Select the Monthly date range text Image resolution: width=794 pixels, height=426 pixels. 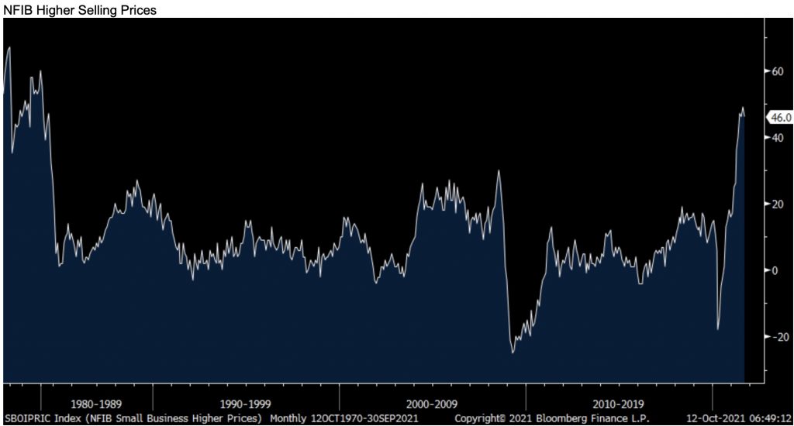coord(341,419)
